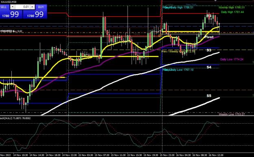Select the Weekly Low 1753.27 label
This screenshot has height=157, width=254.
tap(232, 114)
